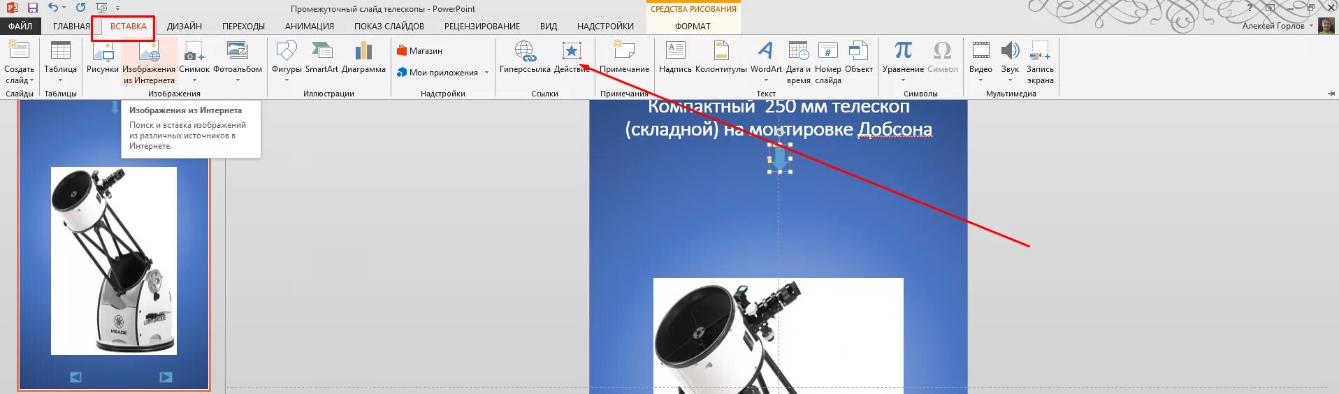Redo the last action
The height and width of the screenshot is (394, 1339).
80,8
